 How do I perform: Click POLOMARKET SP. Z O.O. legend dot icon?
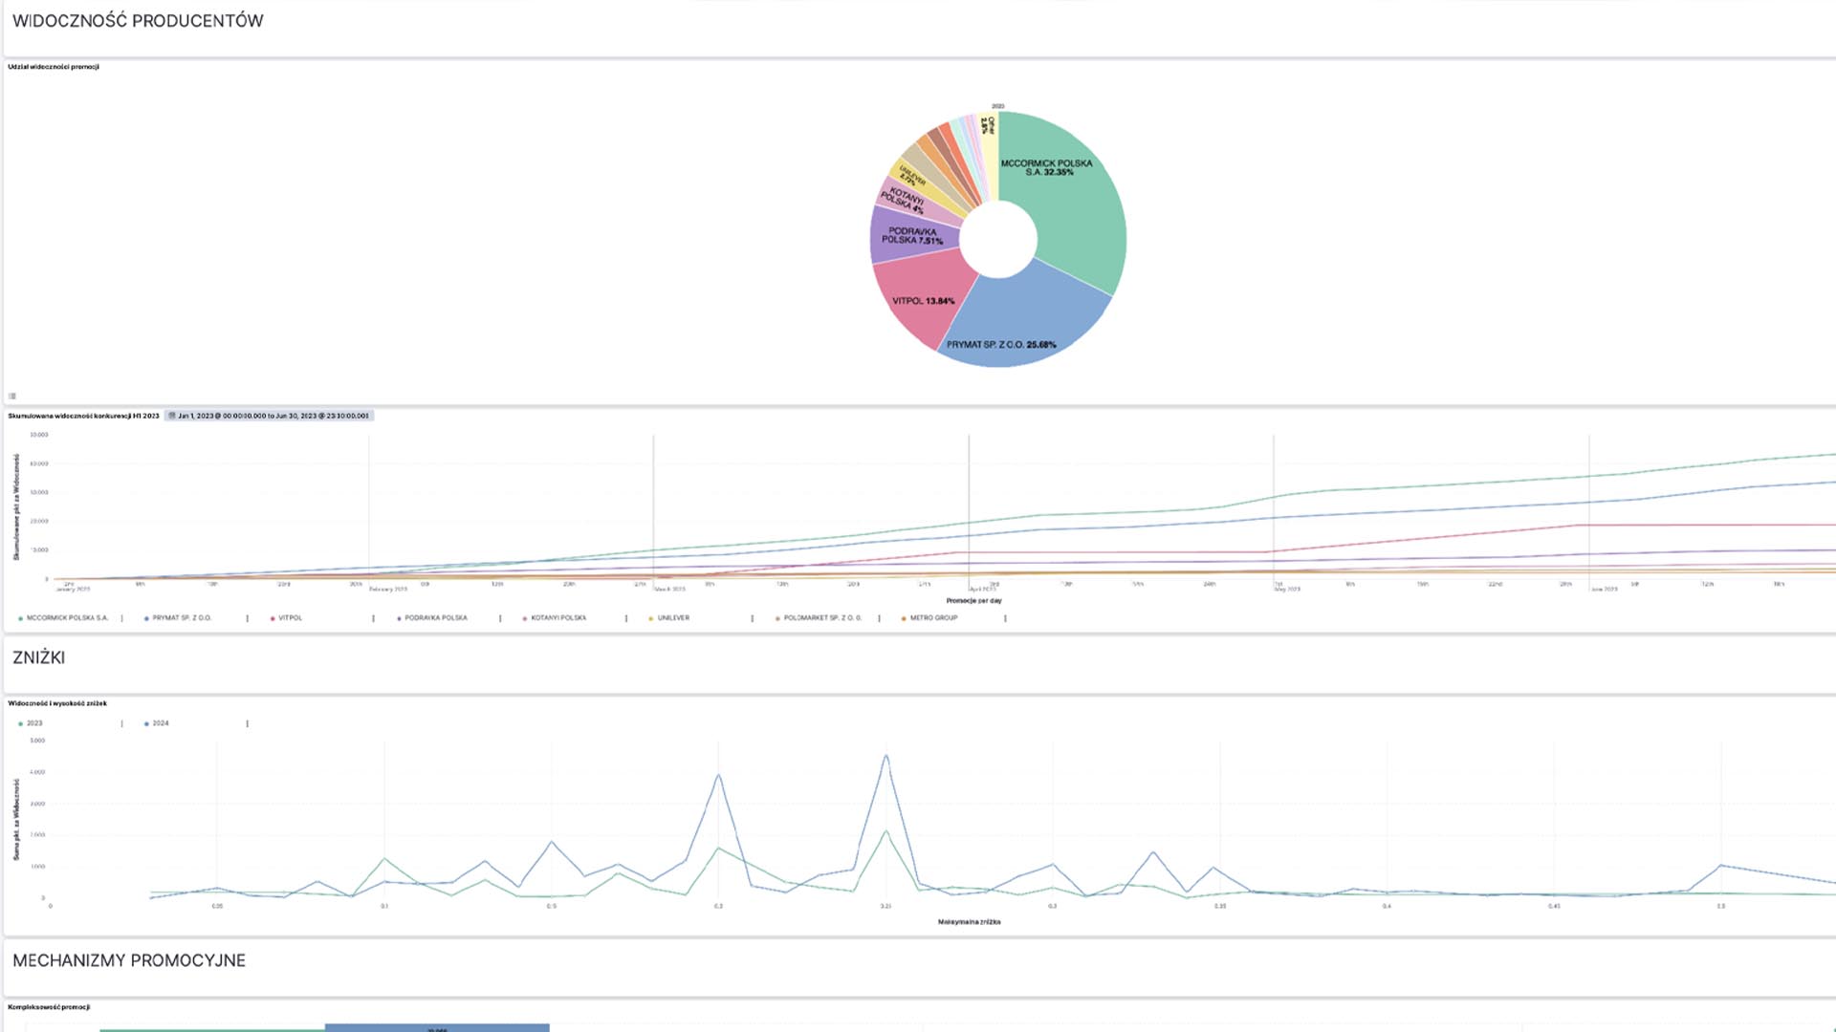[777, 618]
